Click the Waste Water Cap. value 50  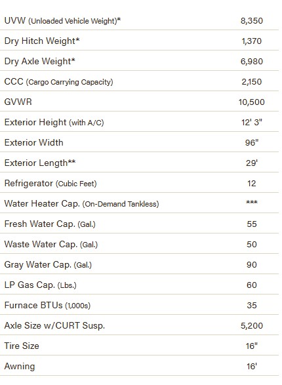tap(252, 244)
